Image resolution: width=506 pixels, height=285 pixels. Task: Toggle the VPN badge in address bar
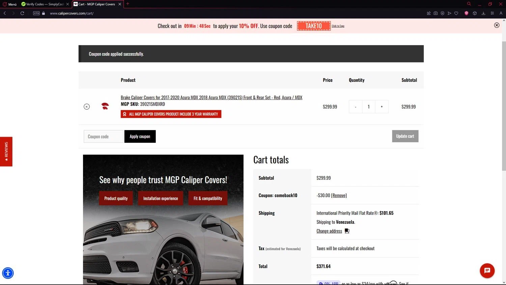(36, 13)
